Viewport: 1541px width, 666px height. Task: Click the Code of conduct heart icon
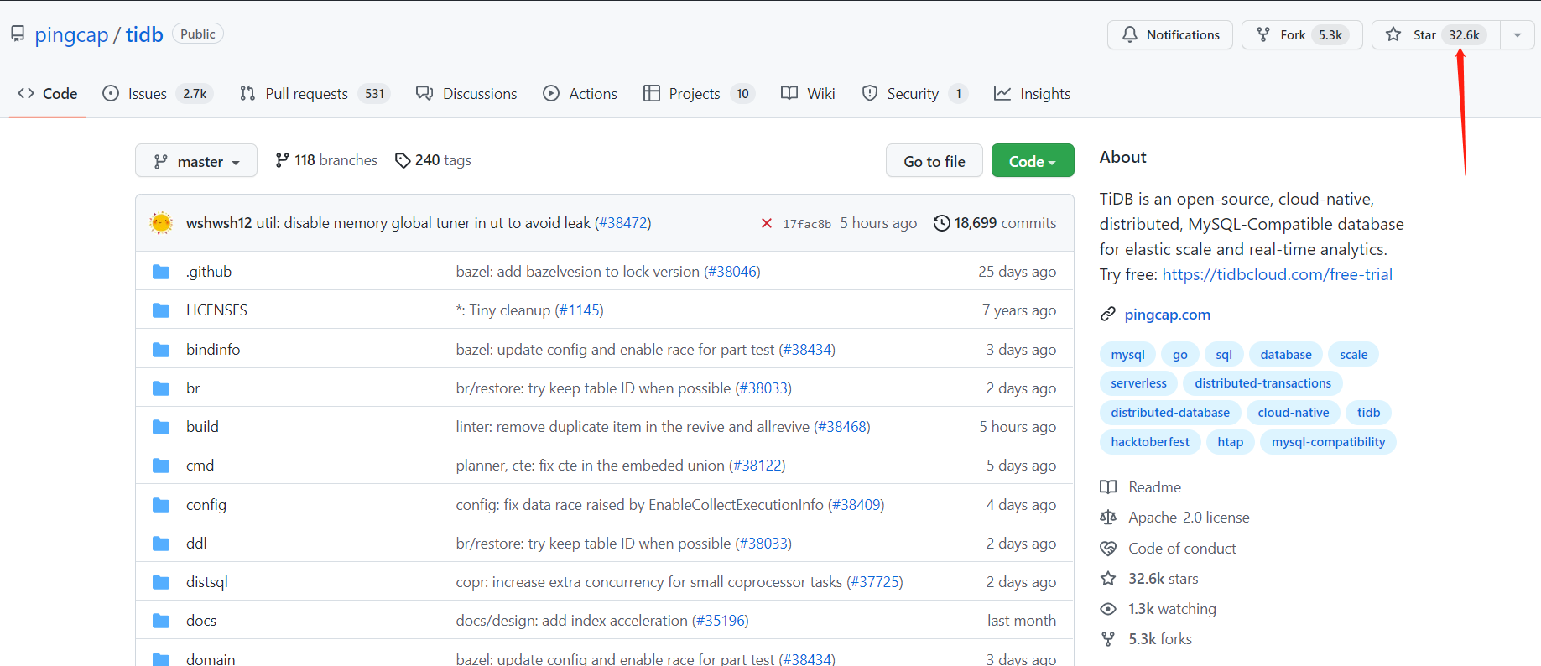pos(1108,549)
